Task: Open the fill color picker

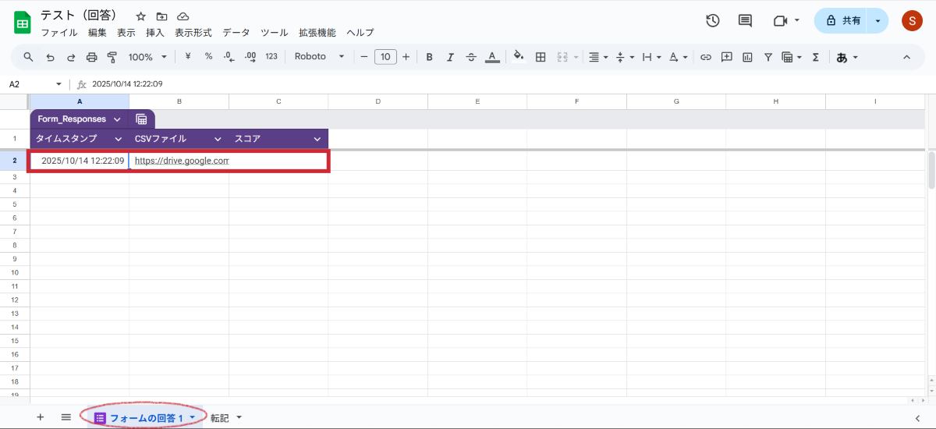Action: tap(519, 57)
